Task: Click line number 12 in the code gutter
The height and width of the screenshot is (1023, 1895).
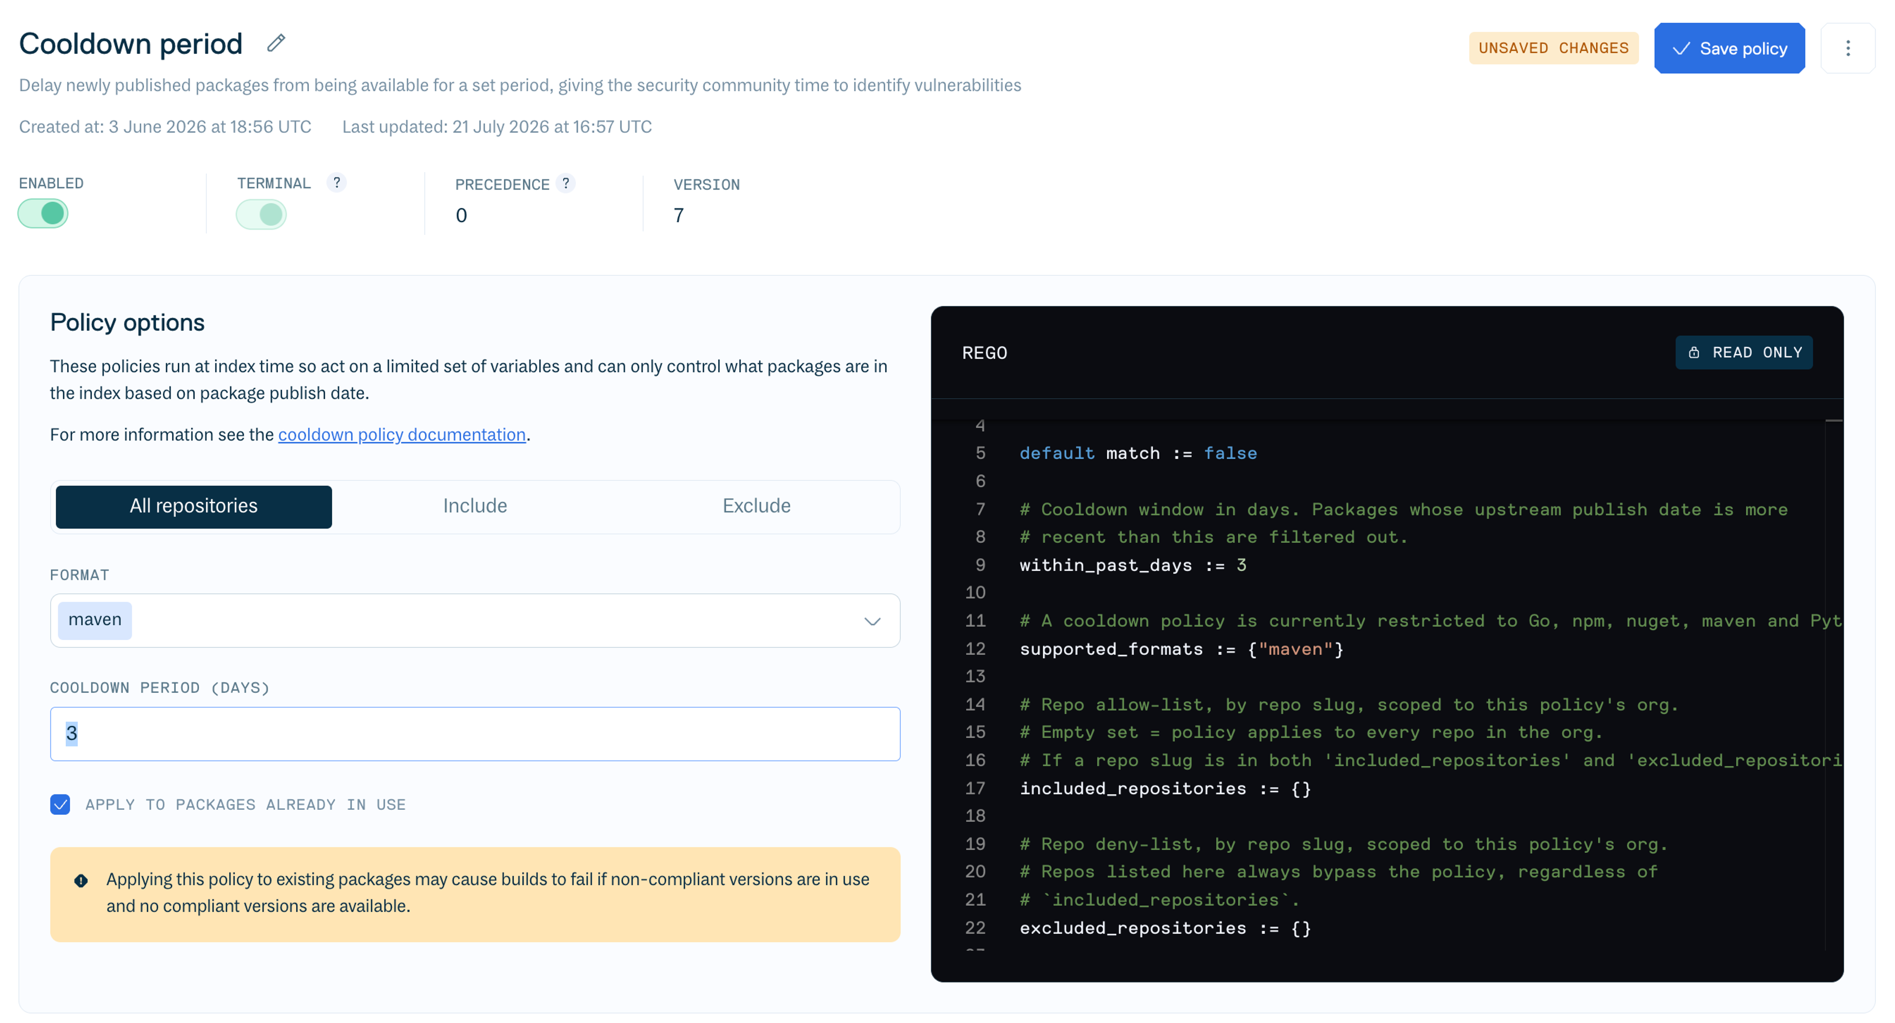Action: tap(975, 649)
